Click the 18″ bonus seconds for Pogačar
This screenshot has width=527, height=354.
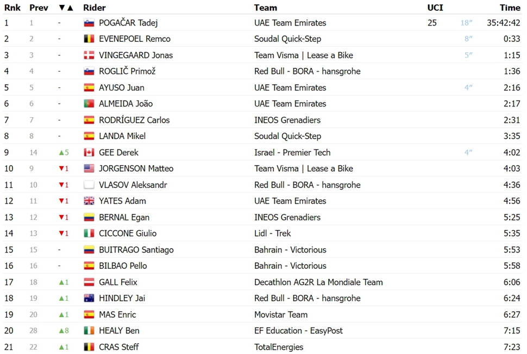[x=466, y=23]
